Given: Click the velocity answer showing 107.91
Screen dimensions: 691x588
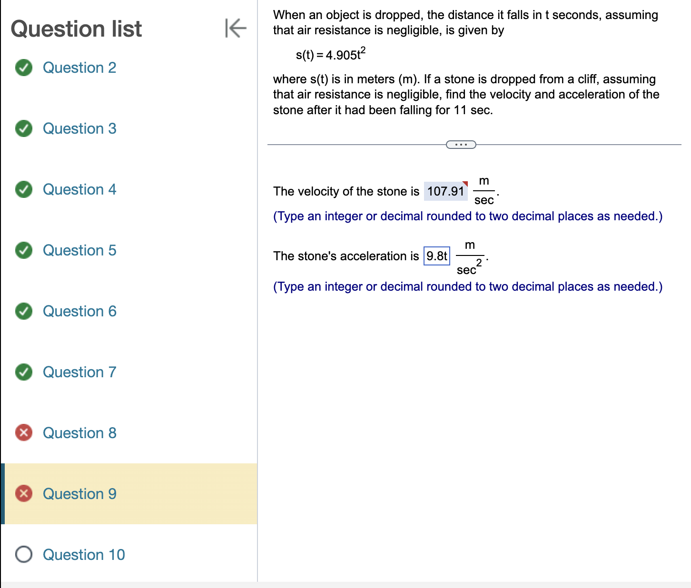Looking at the screenshot, I should [x=445, y=191].
